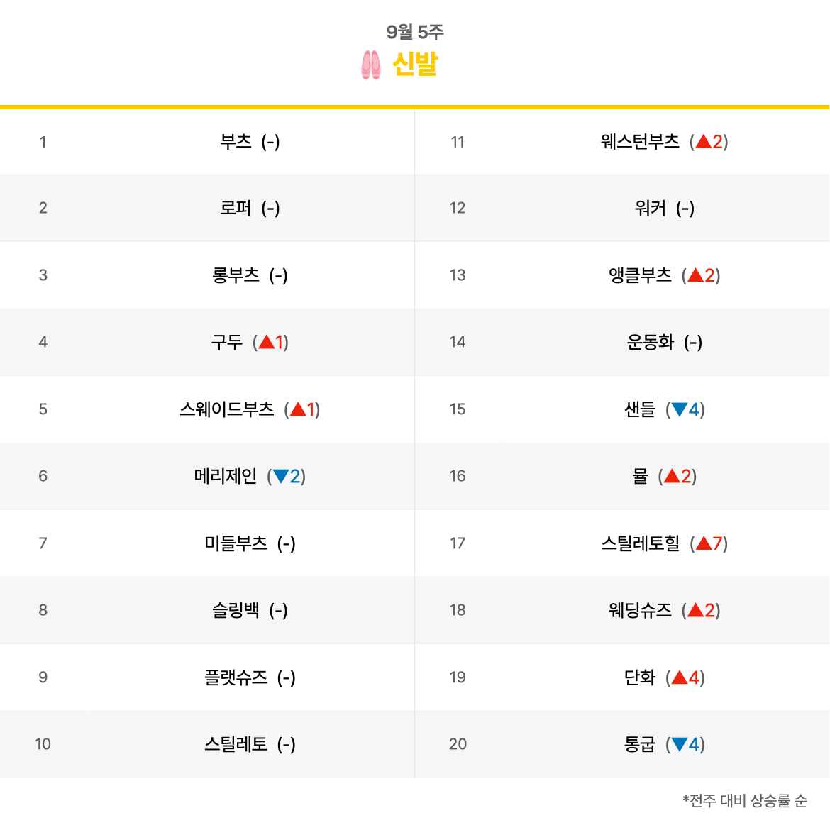The height and width of the screenshot is (830, 830).
Task: Click the blue down arrow beside 샌들
Action: click(680, 409)
